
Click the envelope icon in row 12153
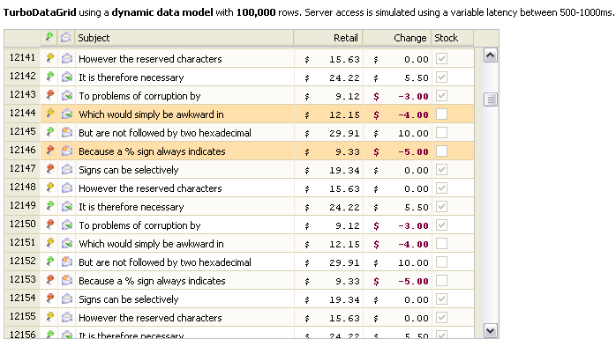click(67, 280)
